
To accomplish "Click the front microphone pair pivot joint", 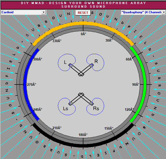I will tap(81, 74).
